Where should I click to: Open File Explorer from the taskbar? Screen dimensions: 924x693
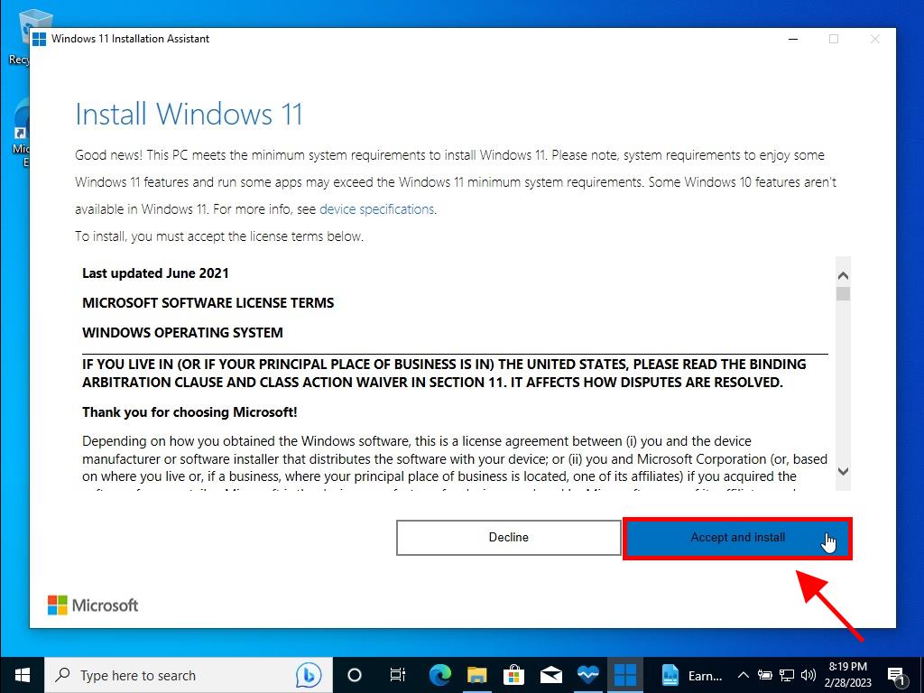tap(477, 675)
